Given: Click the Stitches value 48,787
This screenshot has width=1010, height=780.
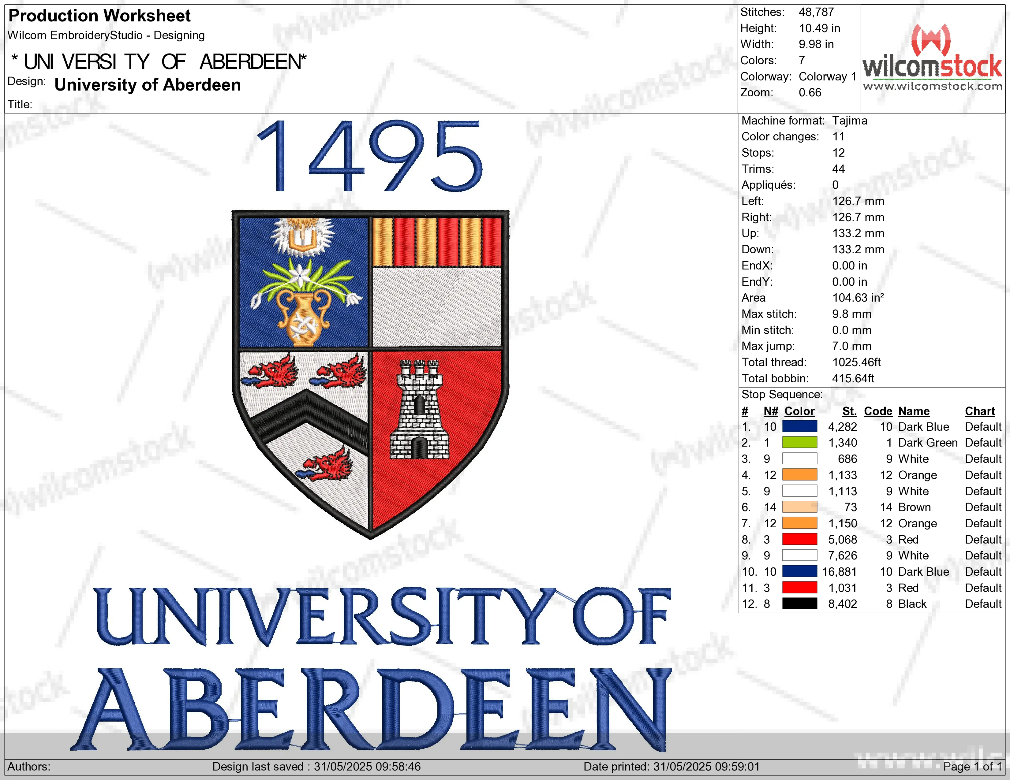Looking at the screenshot, I should tap(816, 12).
